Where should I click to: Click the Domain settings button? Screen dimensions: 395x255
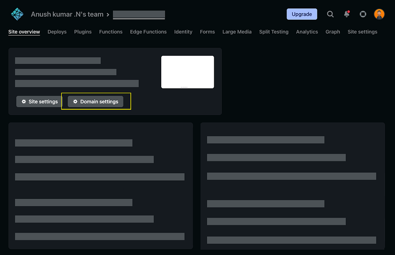(96, 102)
